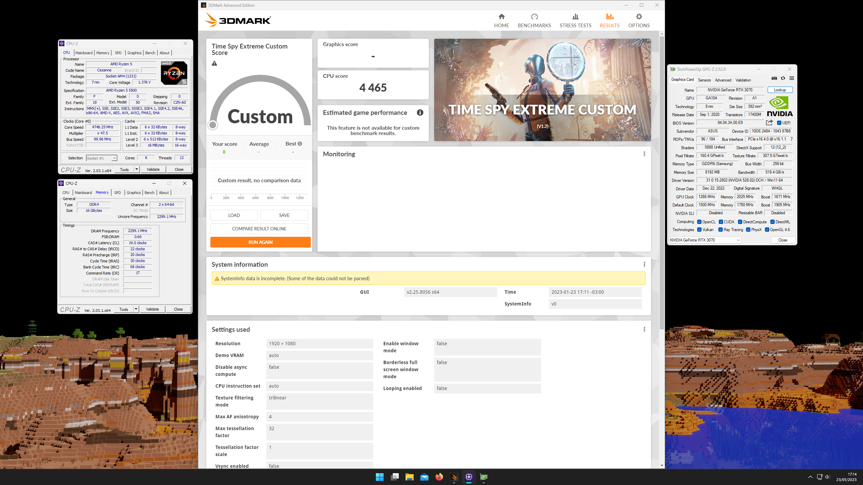Click the GPU-Z BIOS export share icon
The image size is (863, 485).
click(x=769, y=123)
